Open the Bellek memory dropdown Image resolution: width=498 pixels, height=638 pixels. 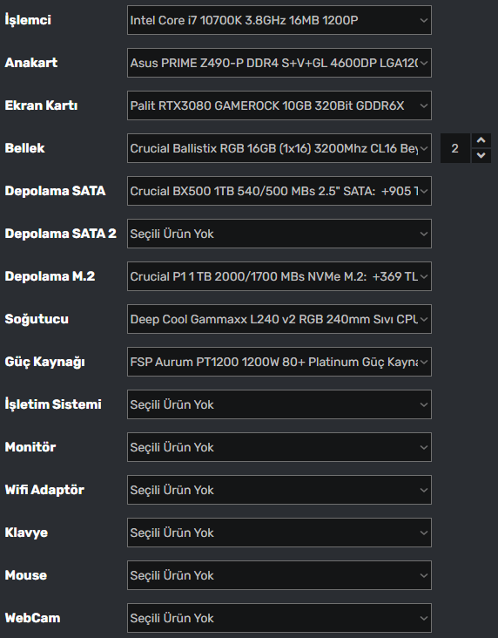(x=279, y=148)
